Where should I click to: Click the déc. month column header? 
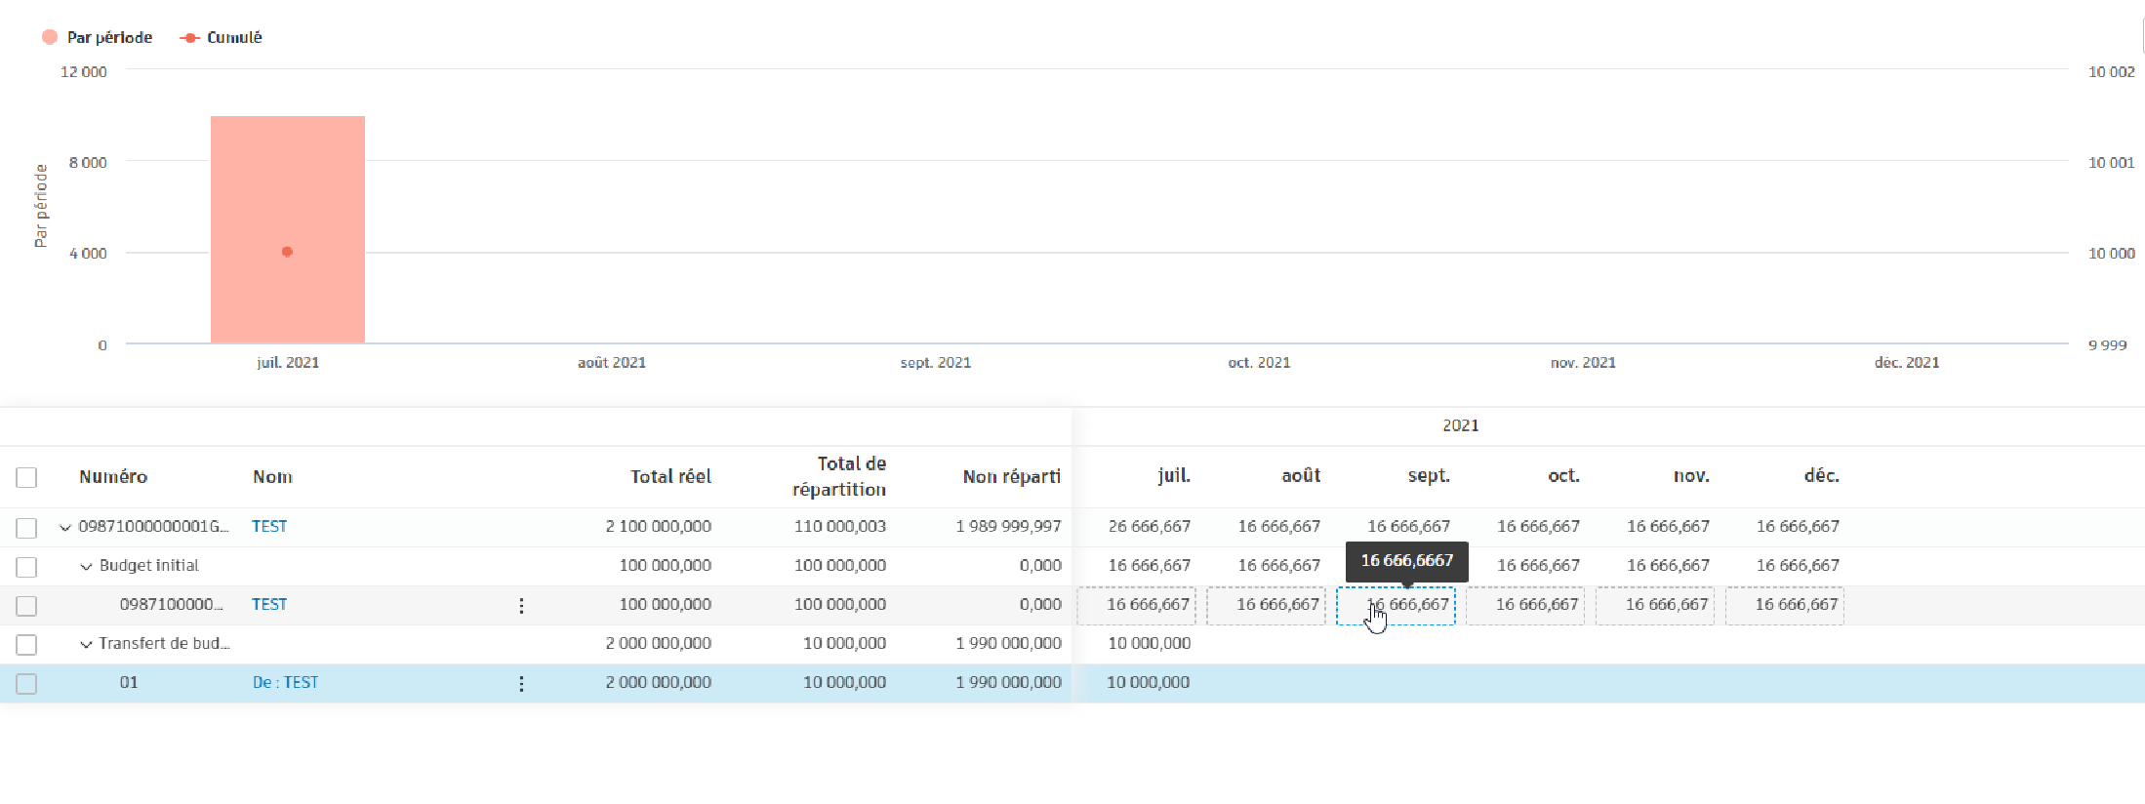[1821, 476]
